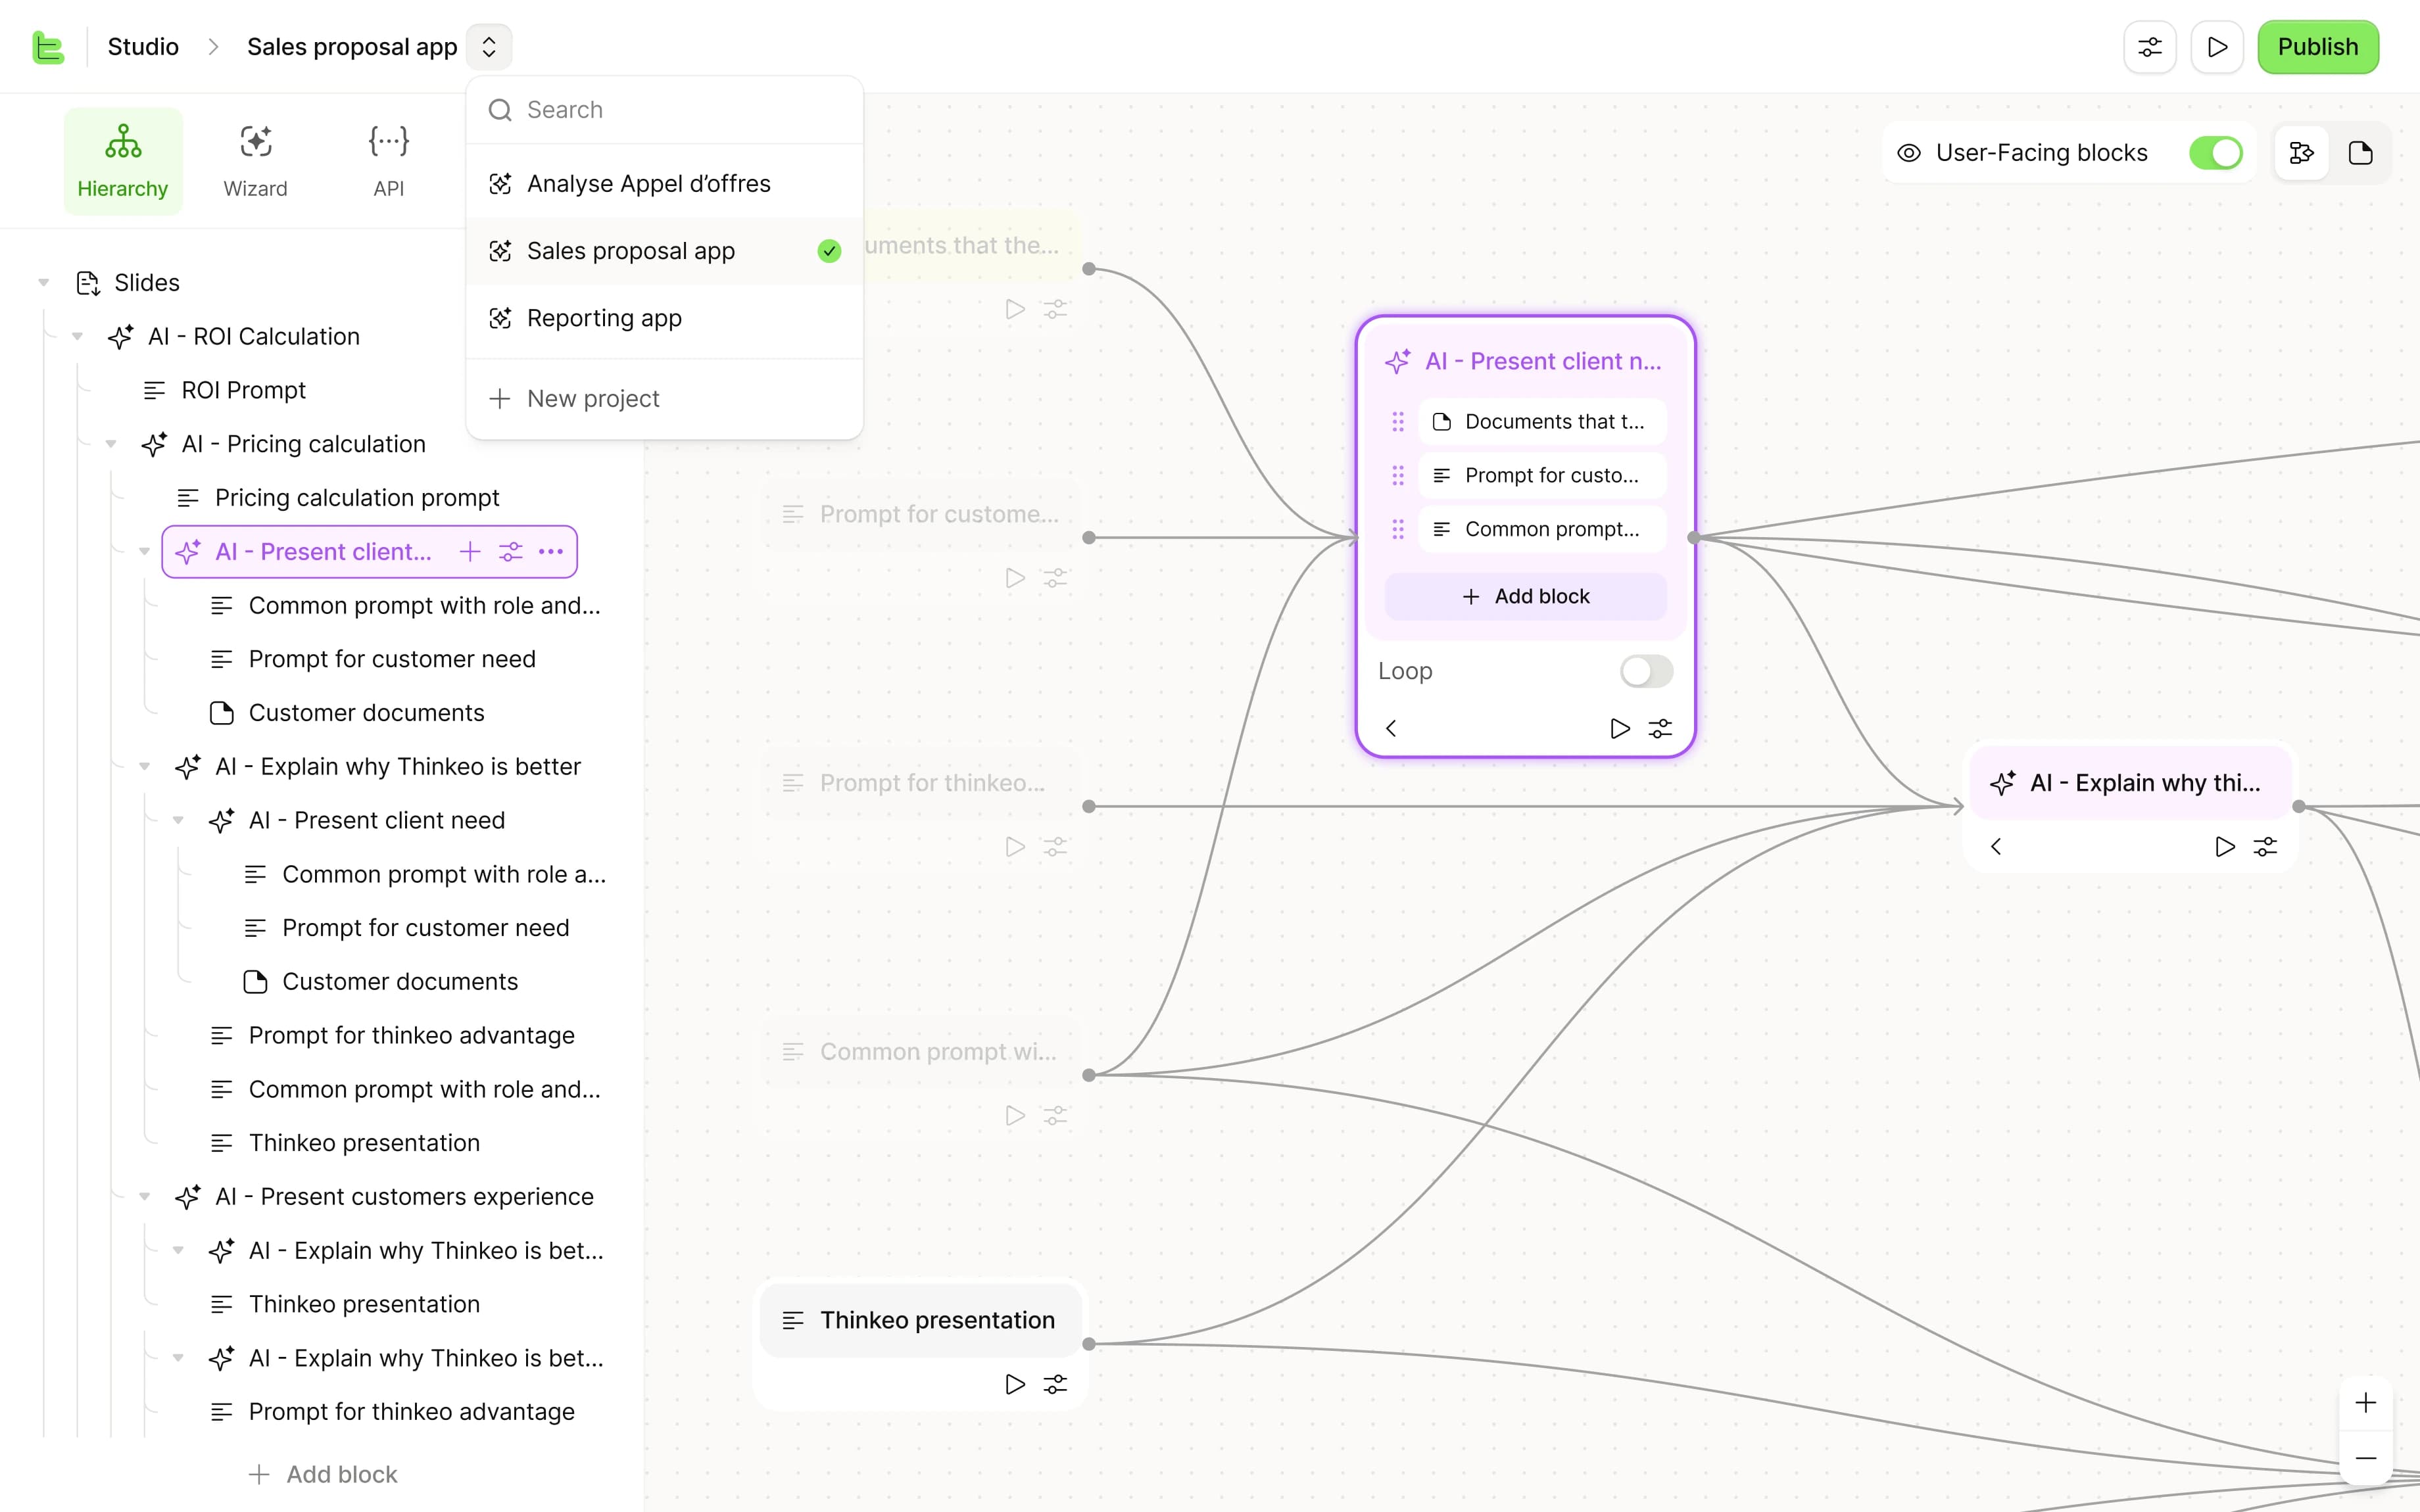Switch to the API tab

(x=388, y=161)
